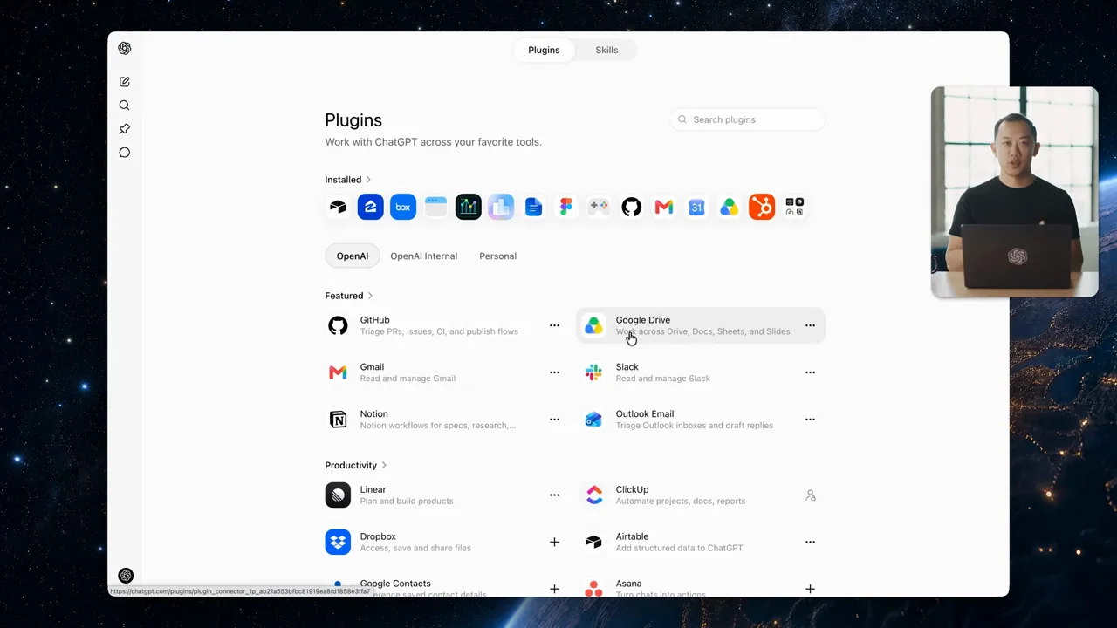
Task: Add the Asana plugin with plus
Action: pos(810,589)
